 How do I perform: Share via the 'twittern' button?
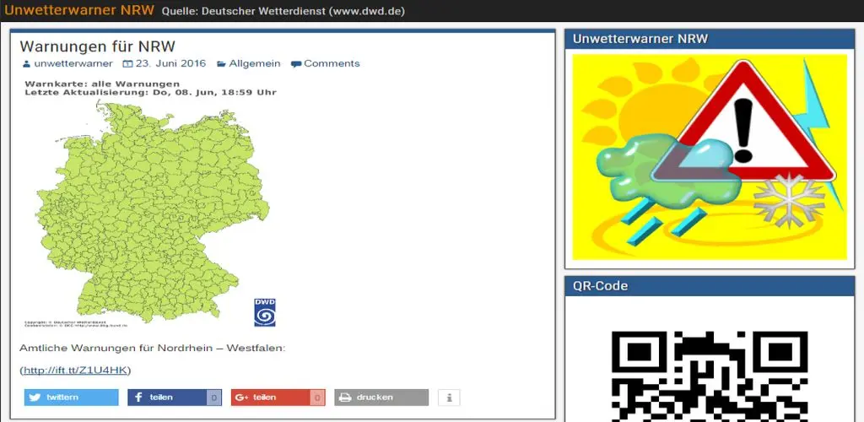pyautogui.click(x=71, y=398)
